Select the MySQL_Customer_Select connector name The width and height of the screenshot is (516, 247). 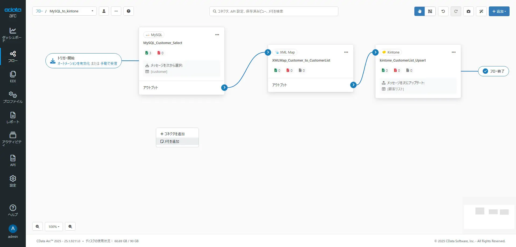pyautogui.click(x=163, y=43)
